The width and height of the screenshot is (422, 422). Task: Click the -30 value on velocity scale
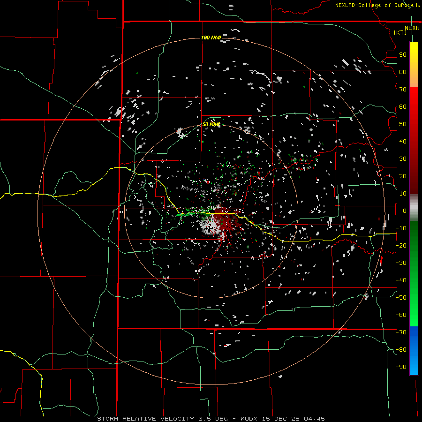click(x=401, y=263)
